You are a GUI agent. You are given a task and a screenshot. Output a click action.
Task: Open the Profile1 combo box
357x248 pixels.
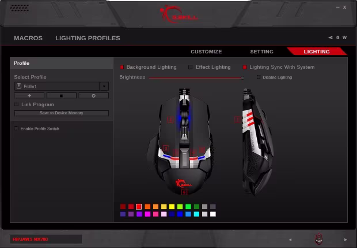coord(62,87)
